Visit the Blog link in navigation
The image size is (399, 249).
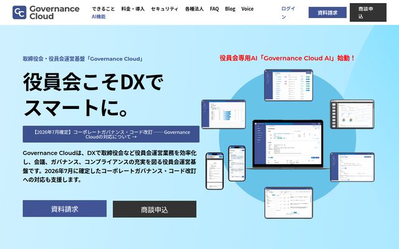point(230,9)
